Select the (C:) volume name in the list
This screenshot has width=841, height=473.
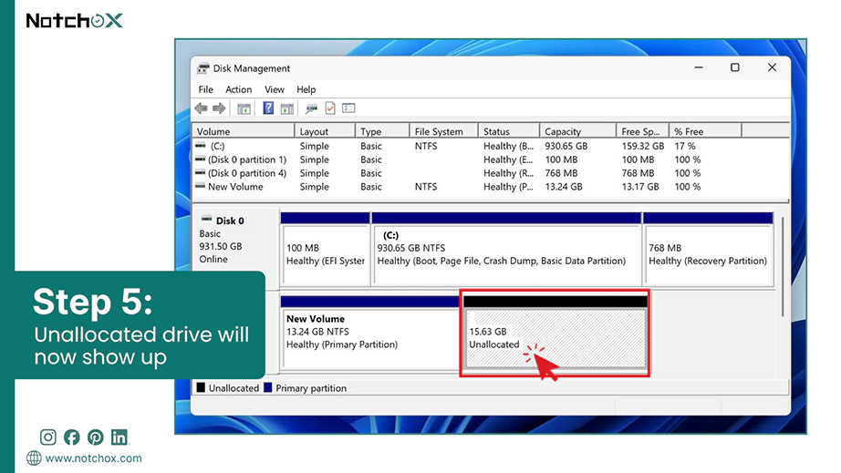click(x=217, y=146)
